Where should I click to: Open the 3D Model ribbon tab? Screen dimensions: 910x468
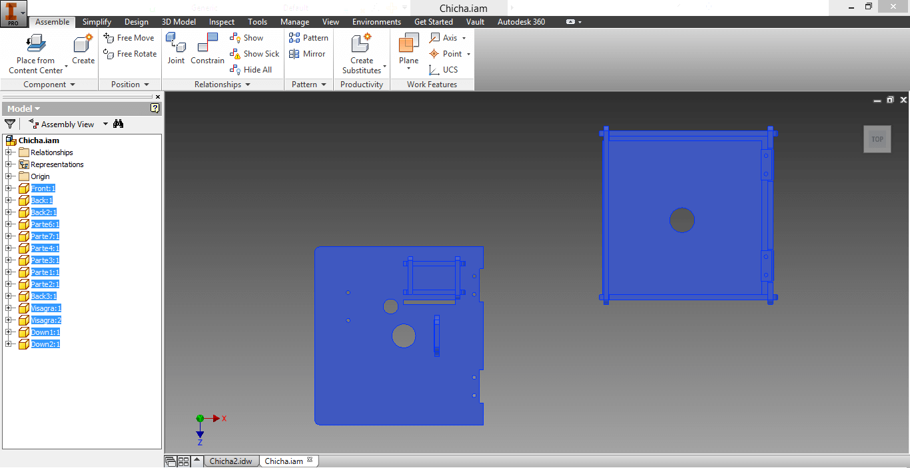(179, 22)
